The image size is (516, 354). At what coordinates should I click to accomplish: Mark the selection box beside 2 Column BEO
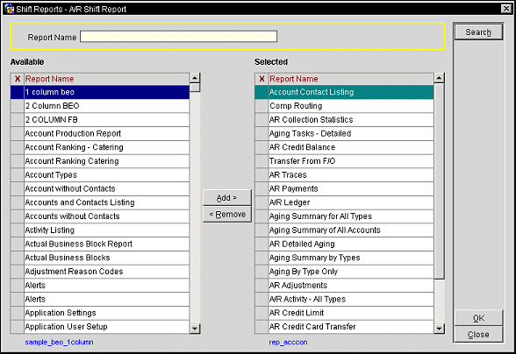coord(18,106)
